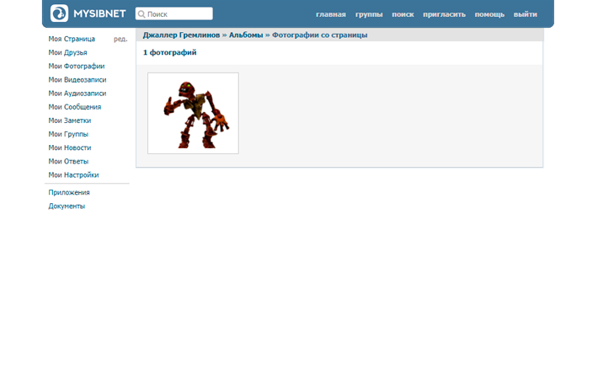Go to Альбомы breadcrumb link
598x375 pixels.
[x=246, y=35]
